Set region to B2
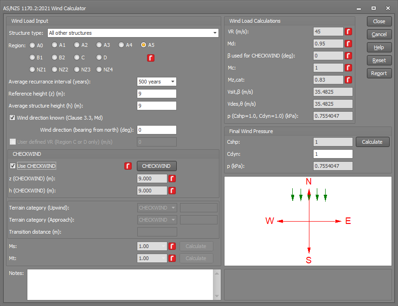The height and width of the screenshot is (306, 398). (55, 57)
